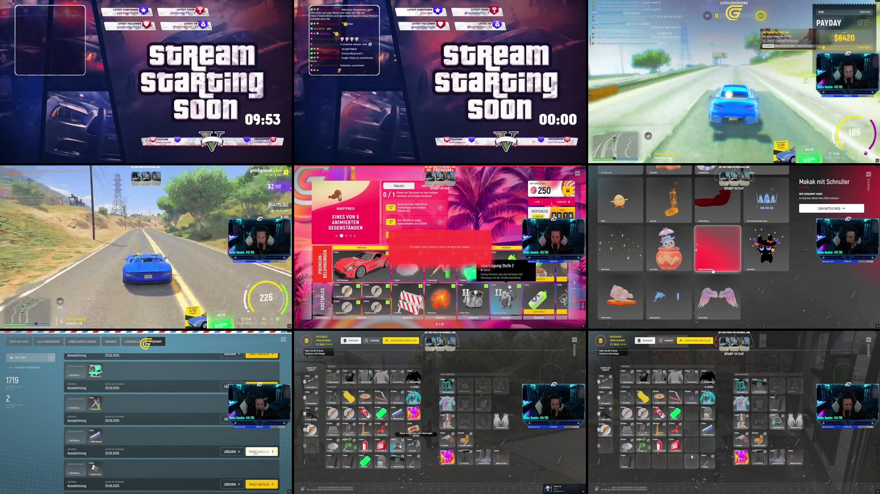Select Rucksack tab in bottom-right inventory
The width and height of the screenshot is (880, 494).
[x=645, y=341]
